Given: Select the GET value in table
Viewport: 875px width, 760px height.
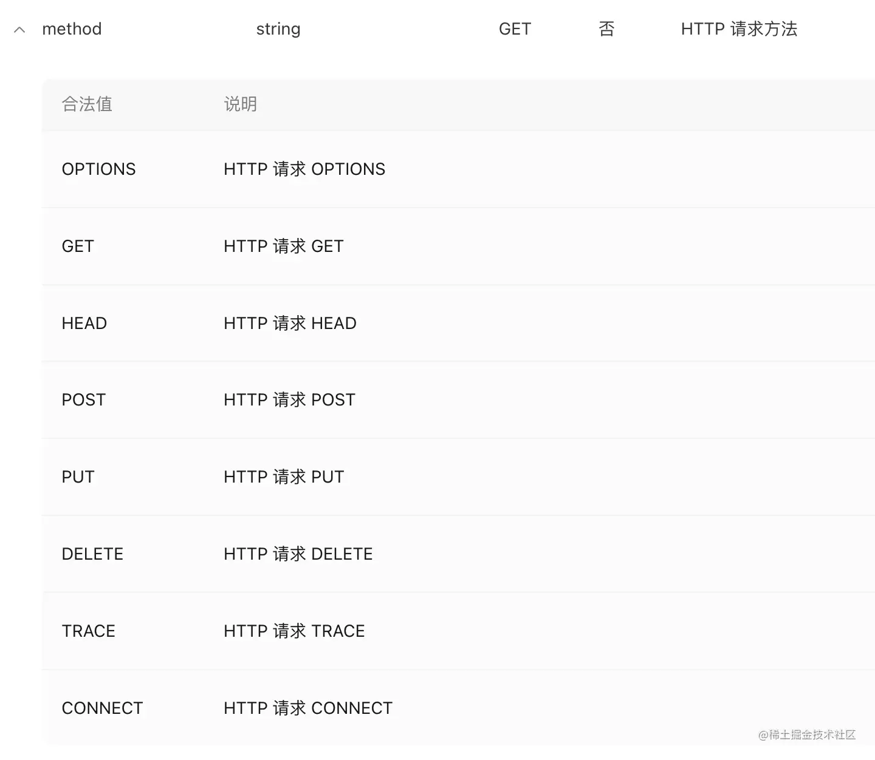Looking at the screenshot, I should (78, 246).
